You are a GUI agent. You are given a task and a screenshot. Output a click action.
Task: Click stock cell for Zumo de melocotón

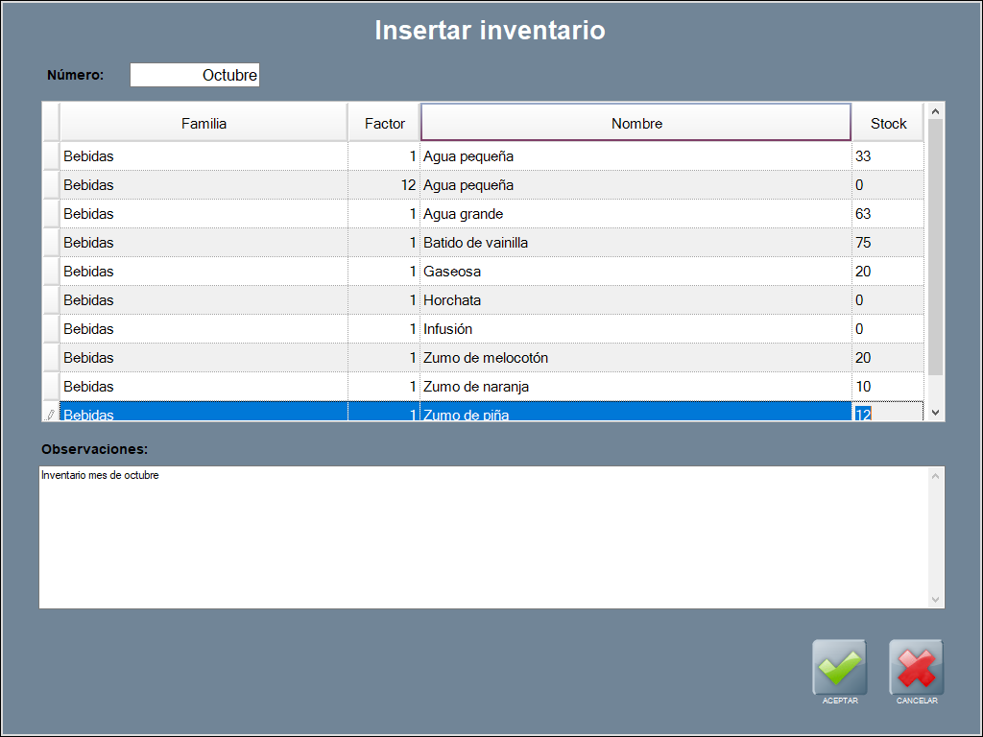click(887, 358)
